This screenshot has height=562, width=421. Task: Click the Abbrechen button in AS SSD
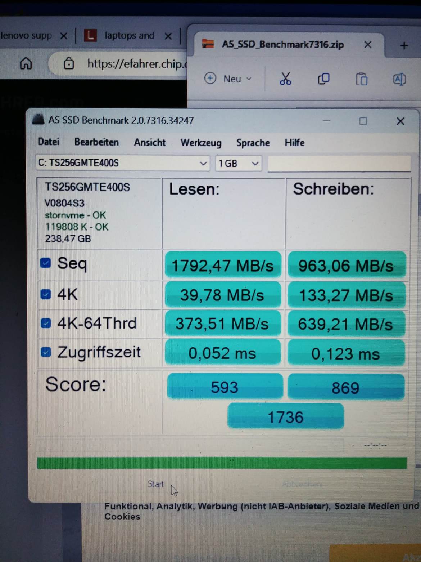click(302, 485)
